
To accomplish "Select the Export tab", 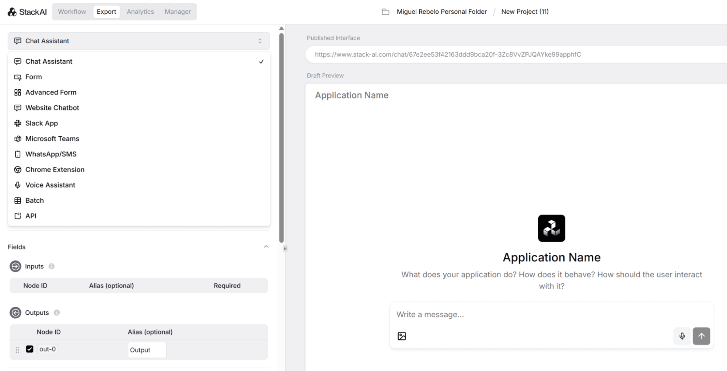I will [x=107, y=12].
